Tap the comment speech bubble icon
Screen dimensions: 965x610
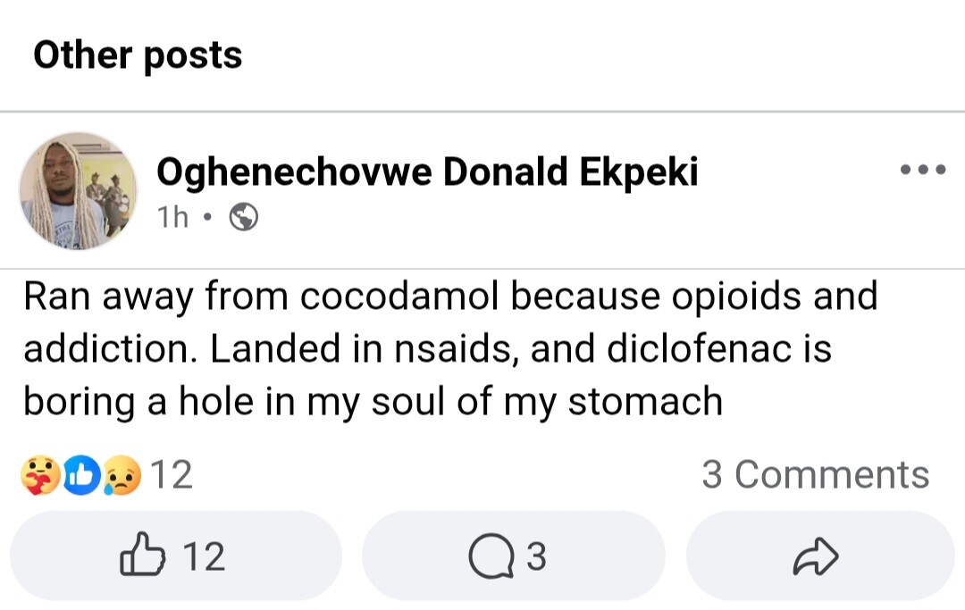[487, 557]
